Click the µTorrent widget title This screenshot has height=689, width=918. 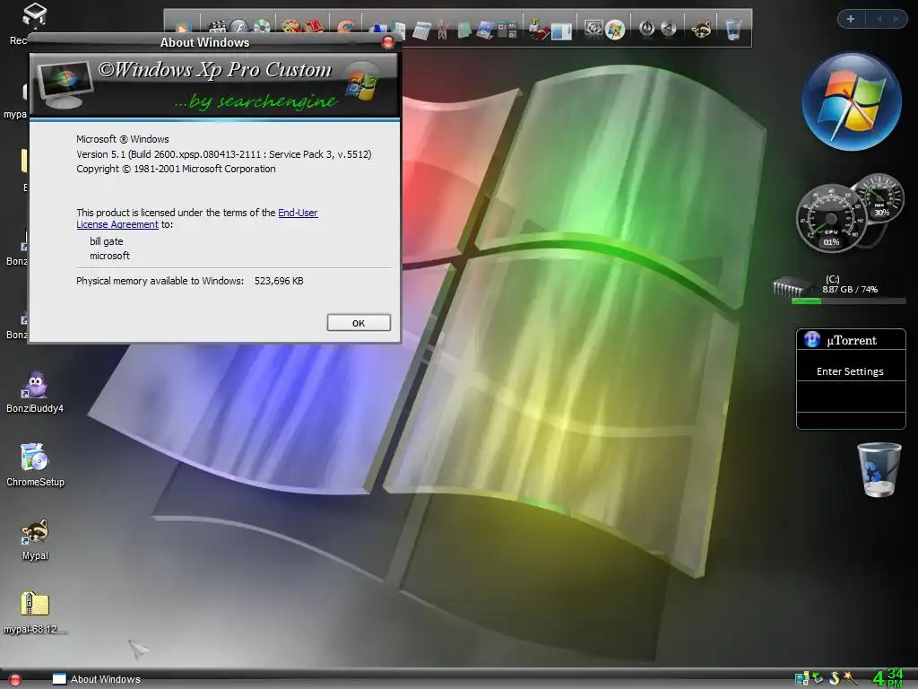[x=852, y=340]
